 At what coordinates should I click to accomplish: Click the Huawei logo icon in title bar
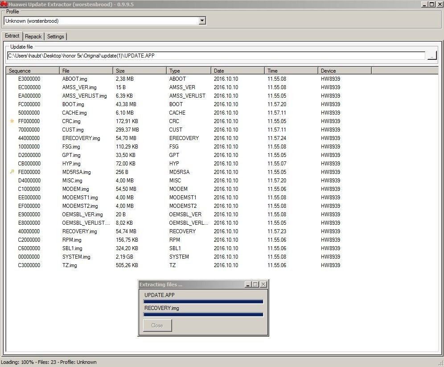4,4
